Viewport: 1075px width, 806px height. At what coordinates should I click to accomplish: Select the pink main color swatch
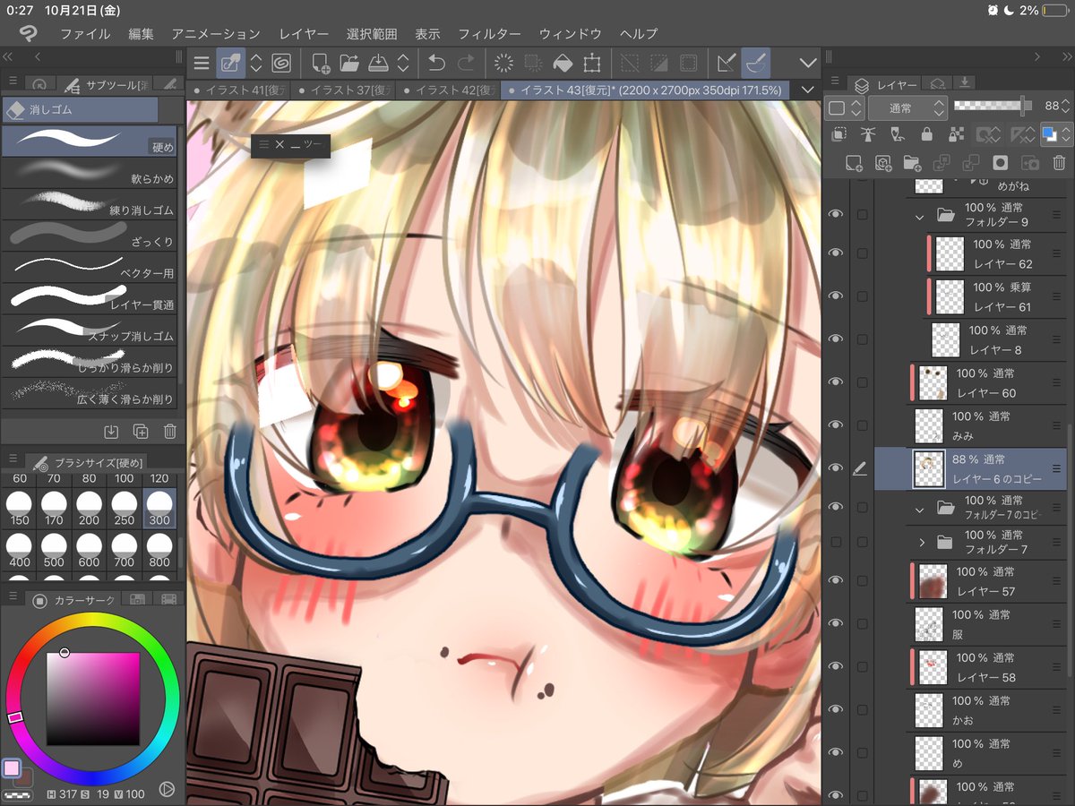coord(12,768)
